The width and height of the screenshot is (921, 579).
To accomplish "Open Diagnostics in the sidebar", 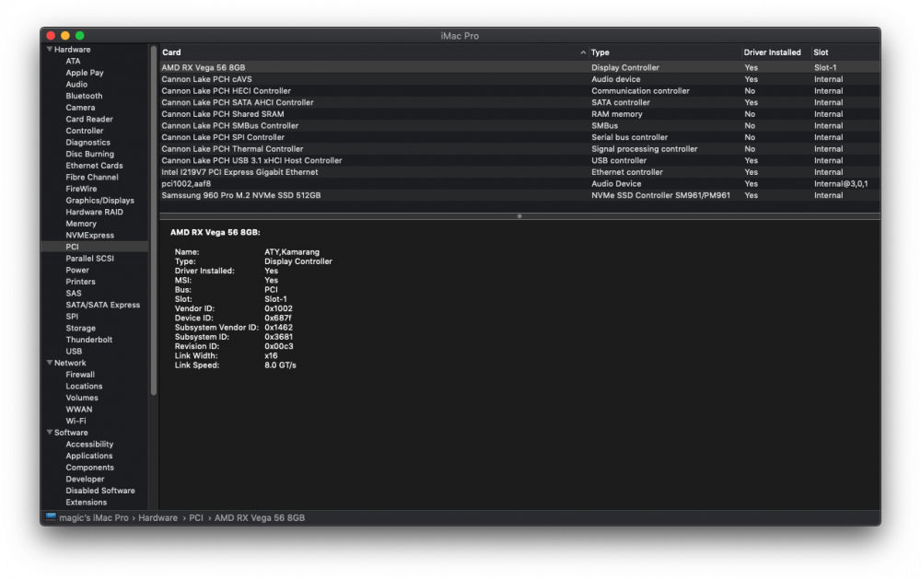I will (88, 142).
